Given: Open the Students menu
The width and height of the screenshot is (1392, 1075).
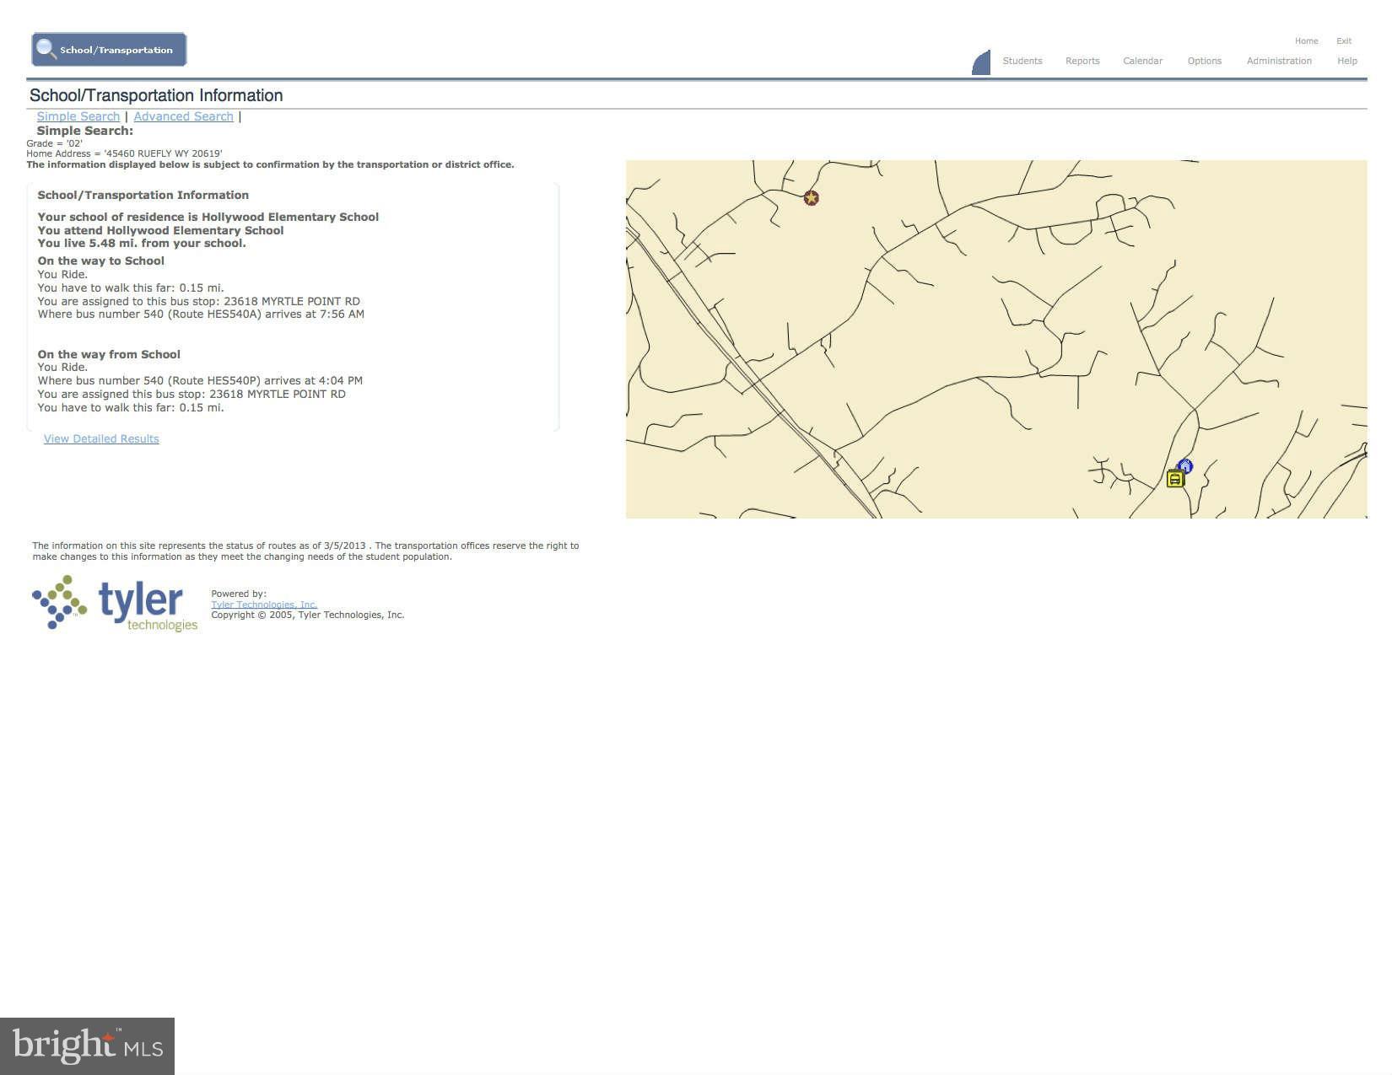Looking at the screenshot, I should (1022, 61).
